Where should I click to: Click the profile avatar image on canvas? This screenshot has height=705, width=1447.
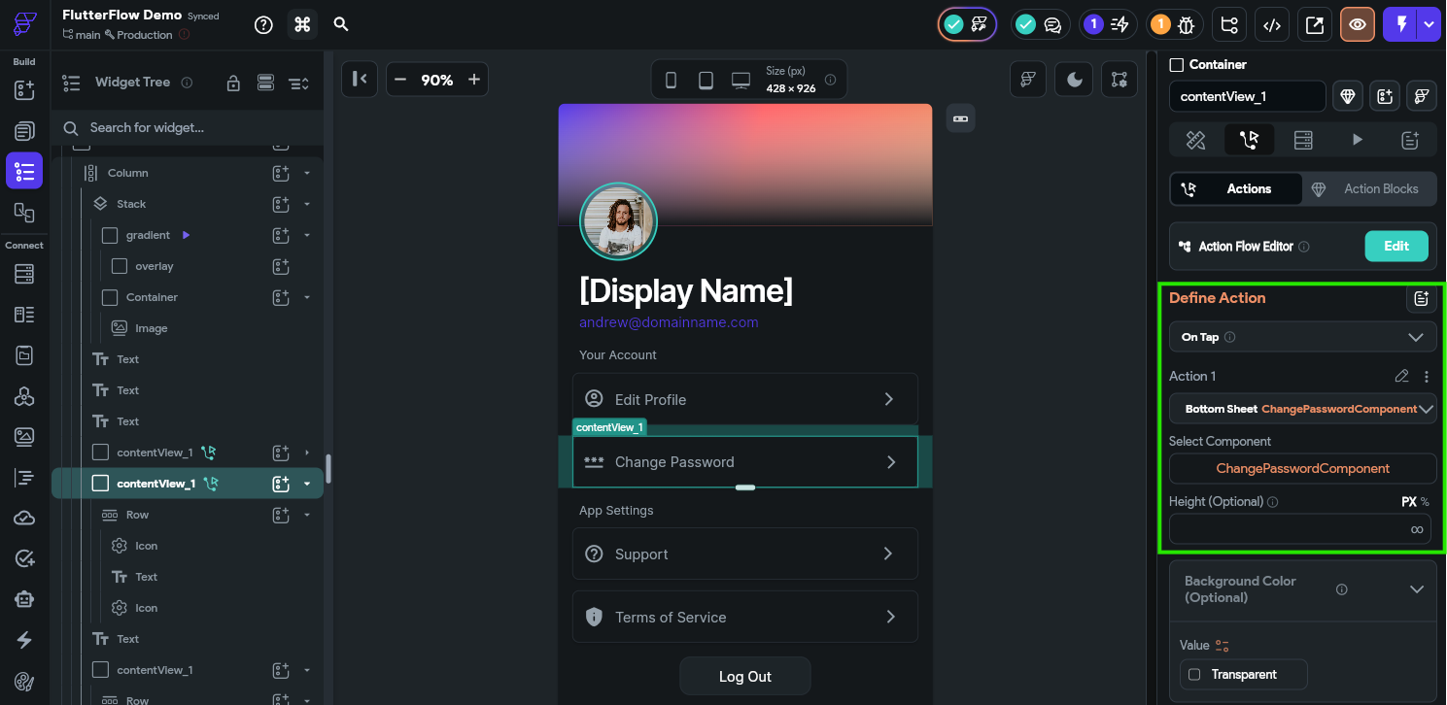click(x=618, y=221)
